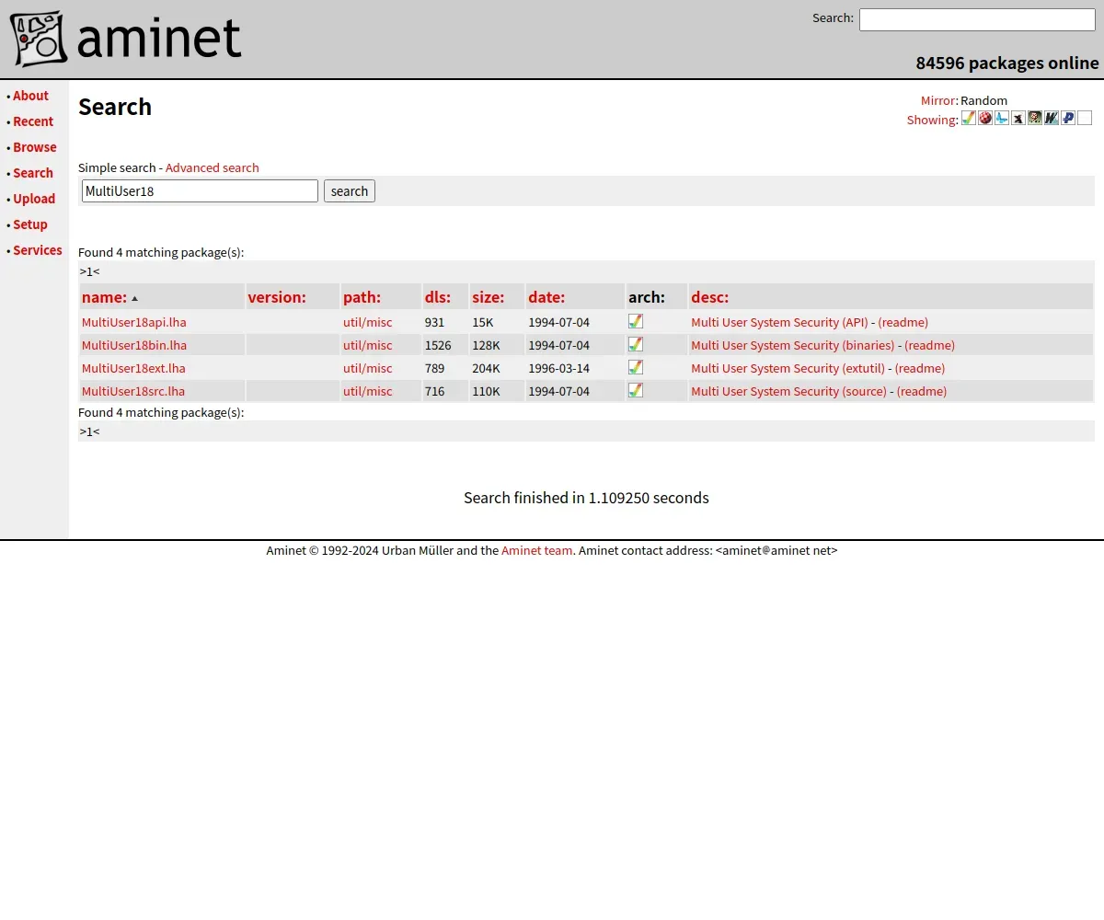Open the Advanced search link
1104x920 pixels.
pos(213,167)
